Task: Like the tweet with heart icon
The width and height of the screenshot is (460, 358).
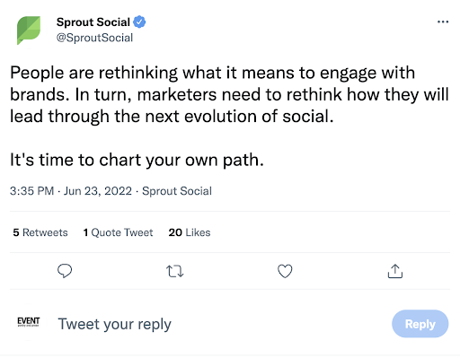Action: pos(285,271)
